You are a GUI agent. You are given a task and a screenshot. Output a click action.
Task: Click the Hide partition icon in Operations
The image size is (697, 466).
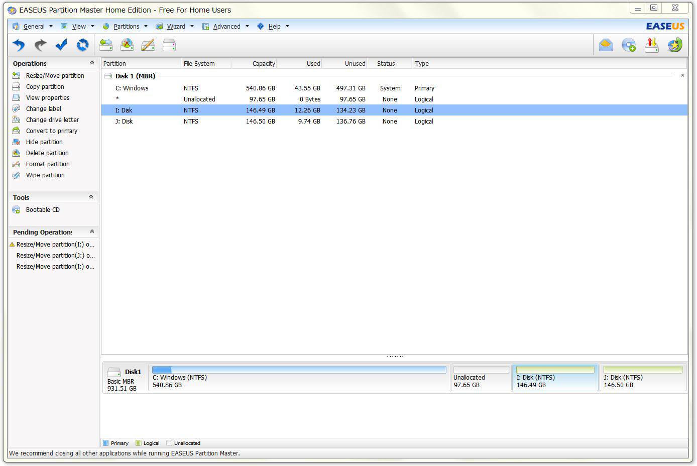tap(16, 142)
